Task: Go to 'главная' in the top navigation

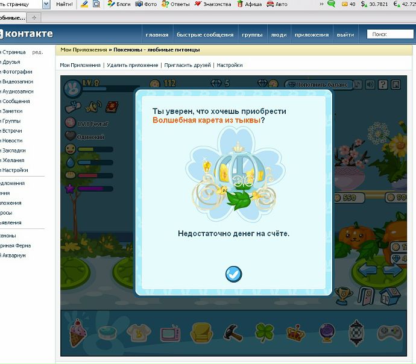Action: 157,35
